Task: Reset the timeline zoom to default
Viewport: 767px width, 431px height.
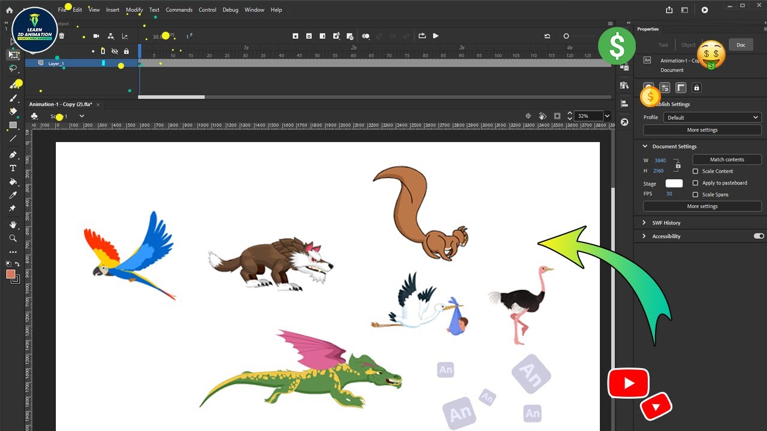Action: 547,36
